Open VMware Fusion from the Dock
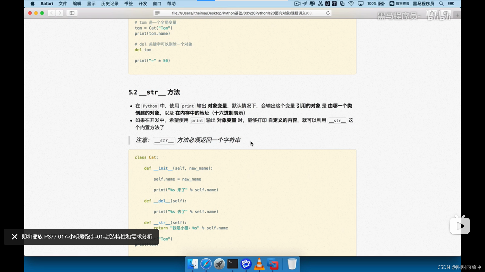 click(x=273, y=264)
